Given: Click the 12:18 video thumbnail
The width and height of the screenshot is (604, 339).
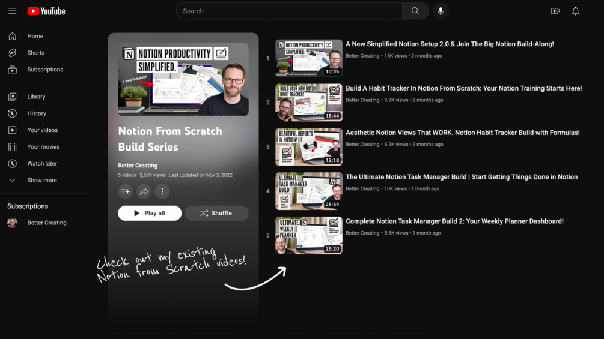Looking at the screenshot, I should [309, 147].
